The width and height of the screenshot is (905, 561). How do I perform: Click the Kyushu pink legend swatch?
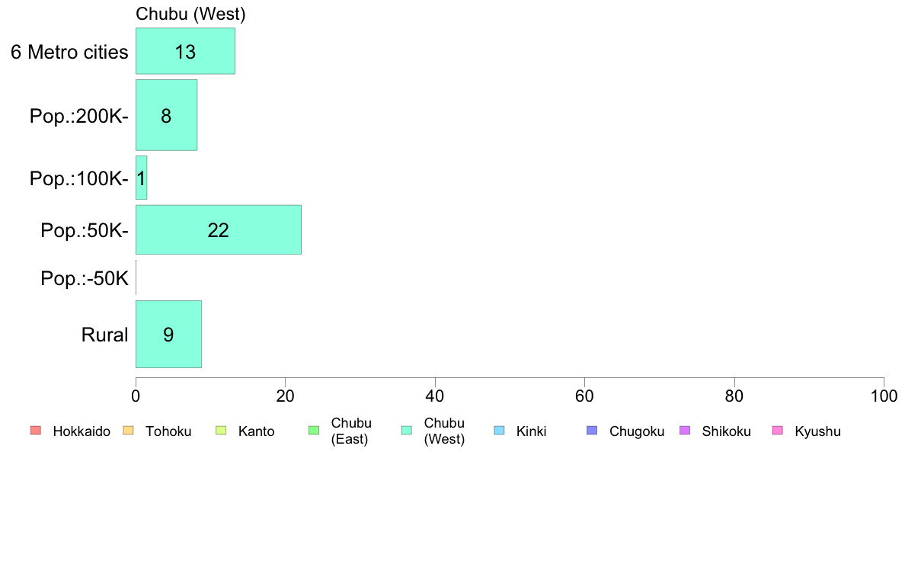[778, 431]
